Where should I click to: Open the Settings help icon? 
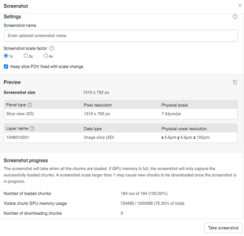[x=235, y=17]
